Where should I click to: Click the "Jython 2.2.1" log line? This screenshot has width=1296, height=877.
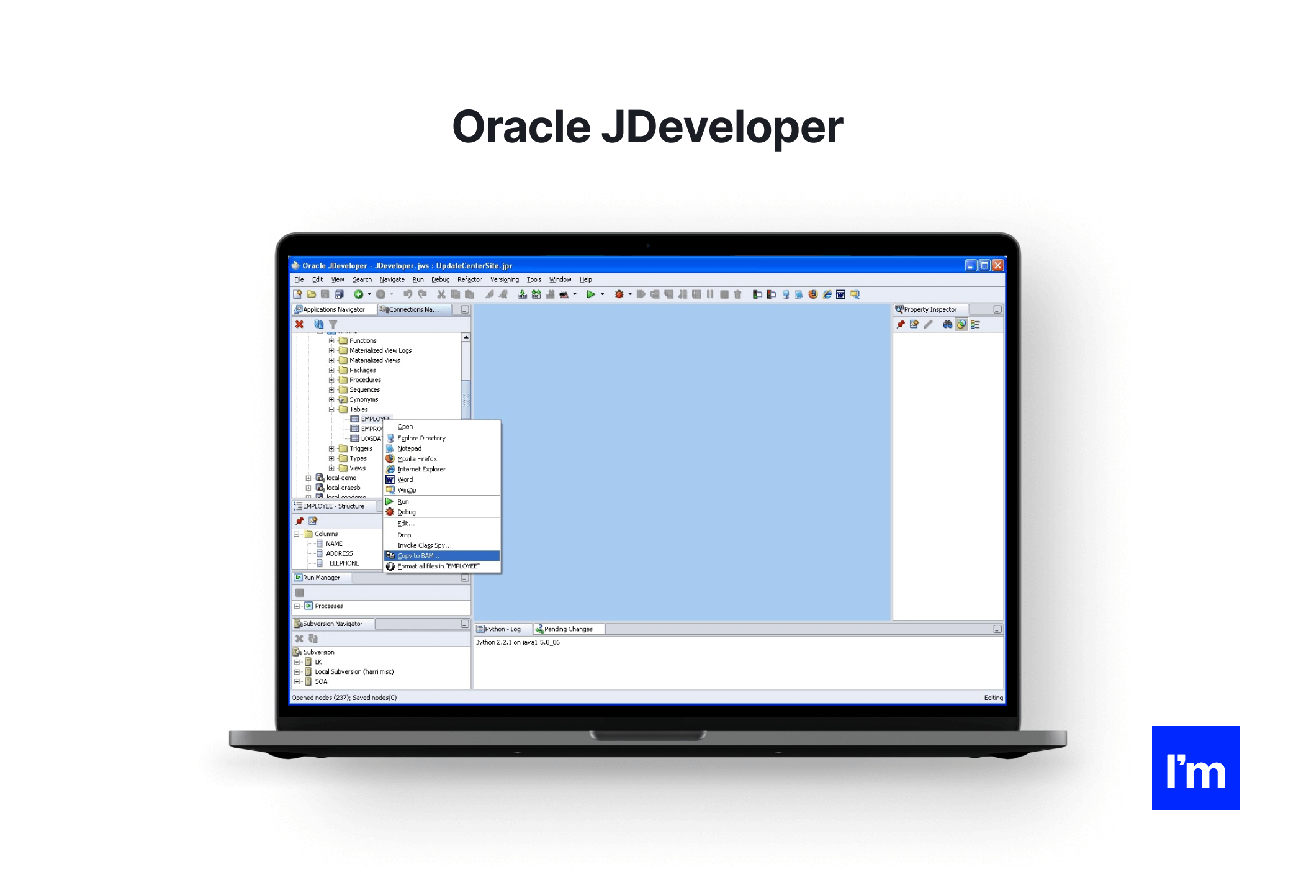[x=518, y=643]
